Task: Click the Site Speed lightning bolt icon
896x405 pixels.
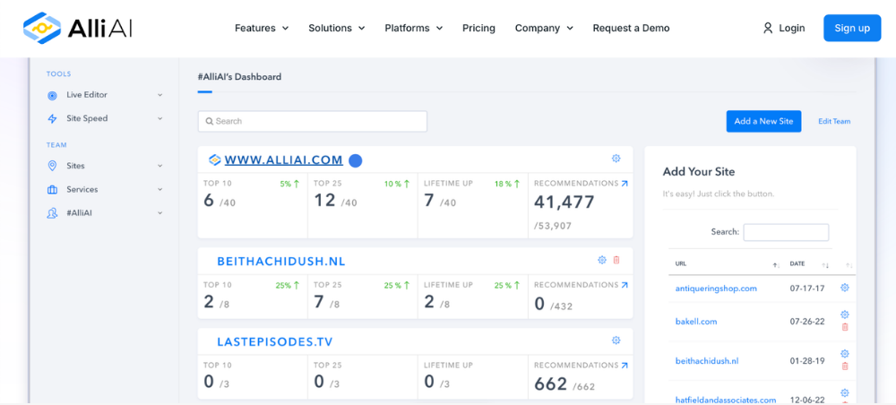Action: [52, 119]
